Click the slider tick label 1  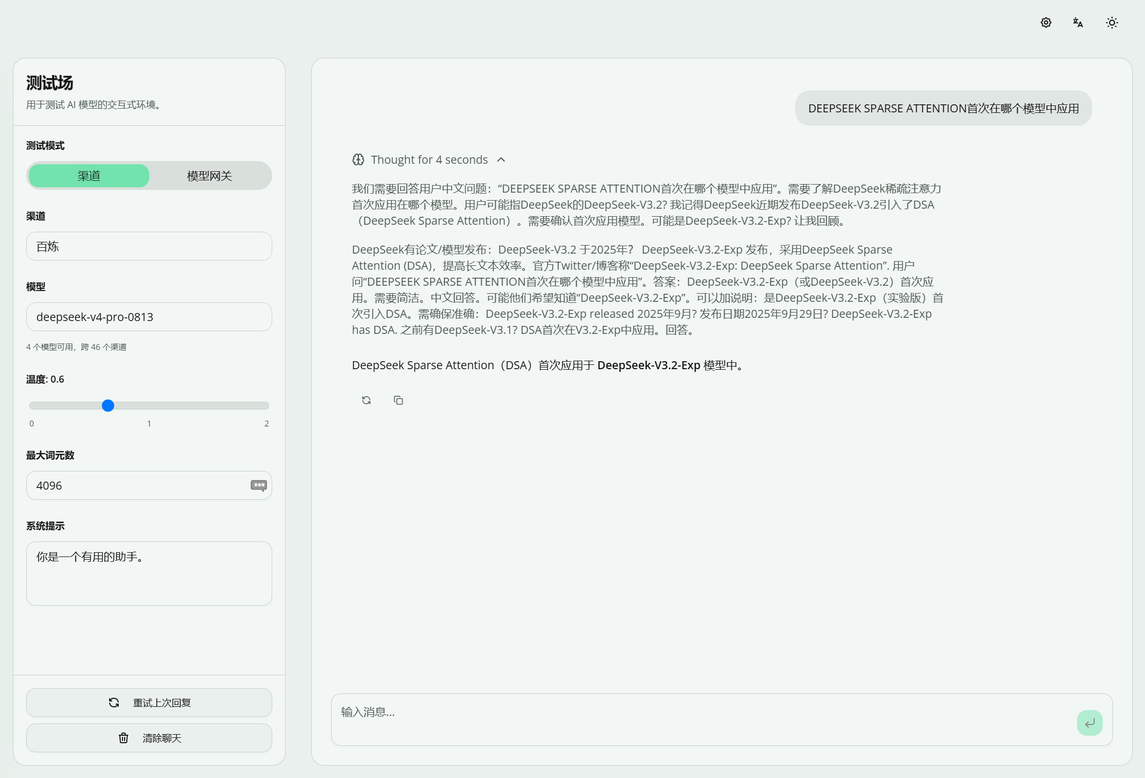tap(149, 423)
